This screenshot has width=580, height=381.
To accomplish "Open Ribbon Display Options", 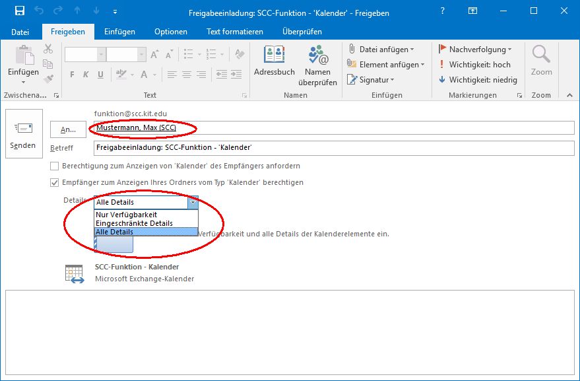I will pyautogui.click(x=472, y=11).
